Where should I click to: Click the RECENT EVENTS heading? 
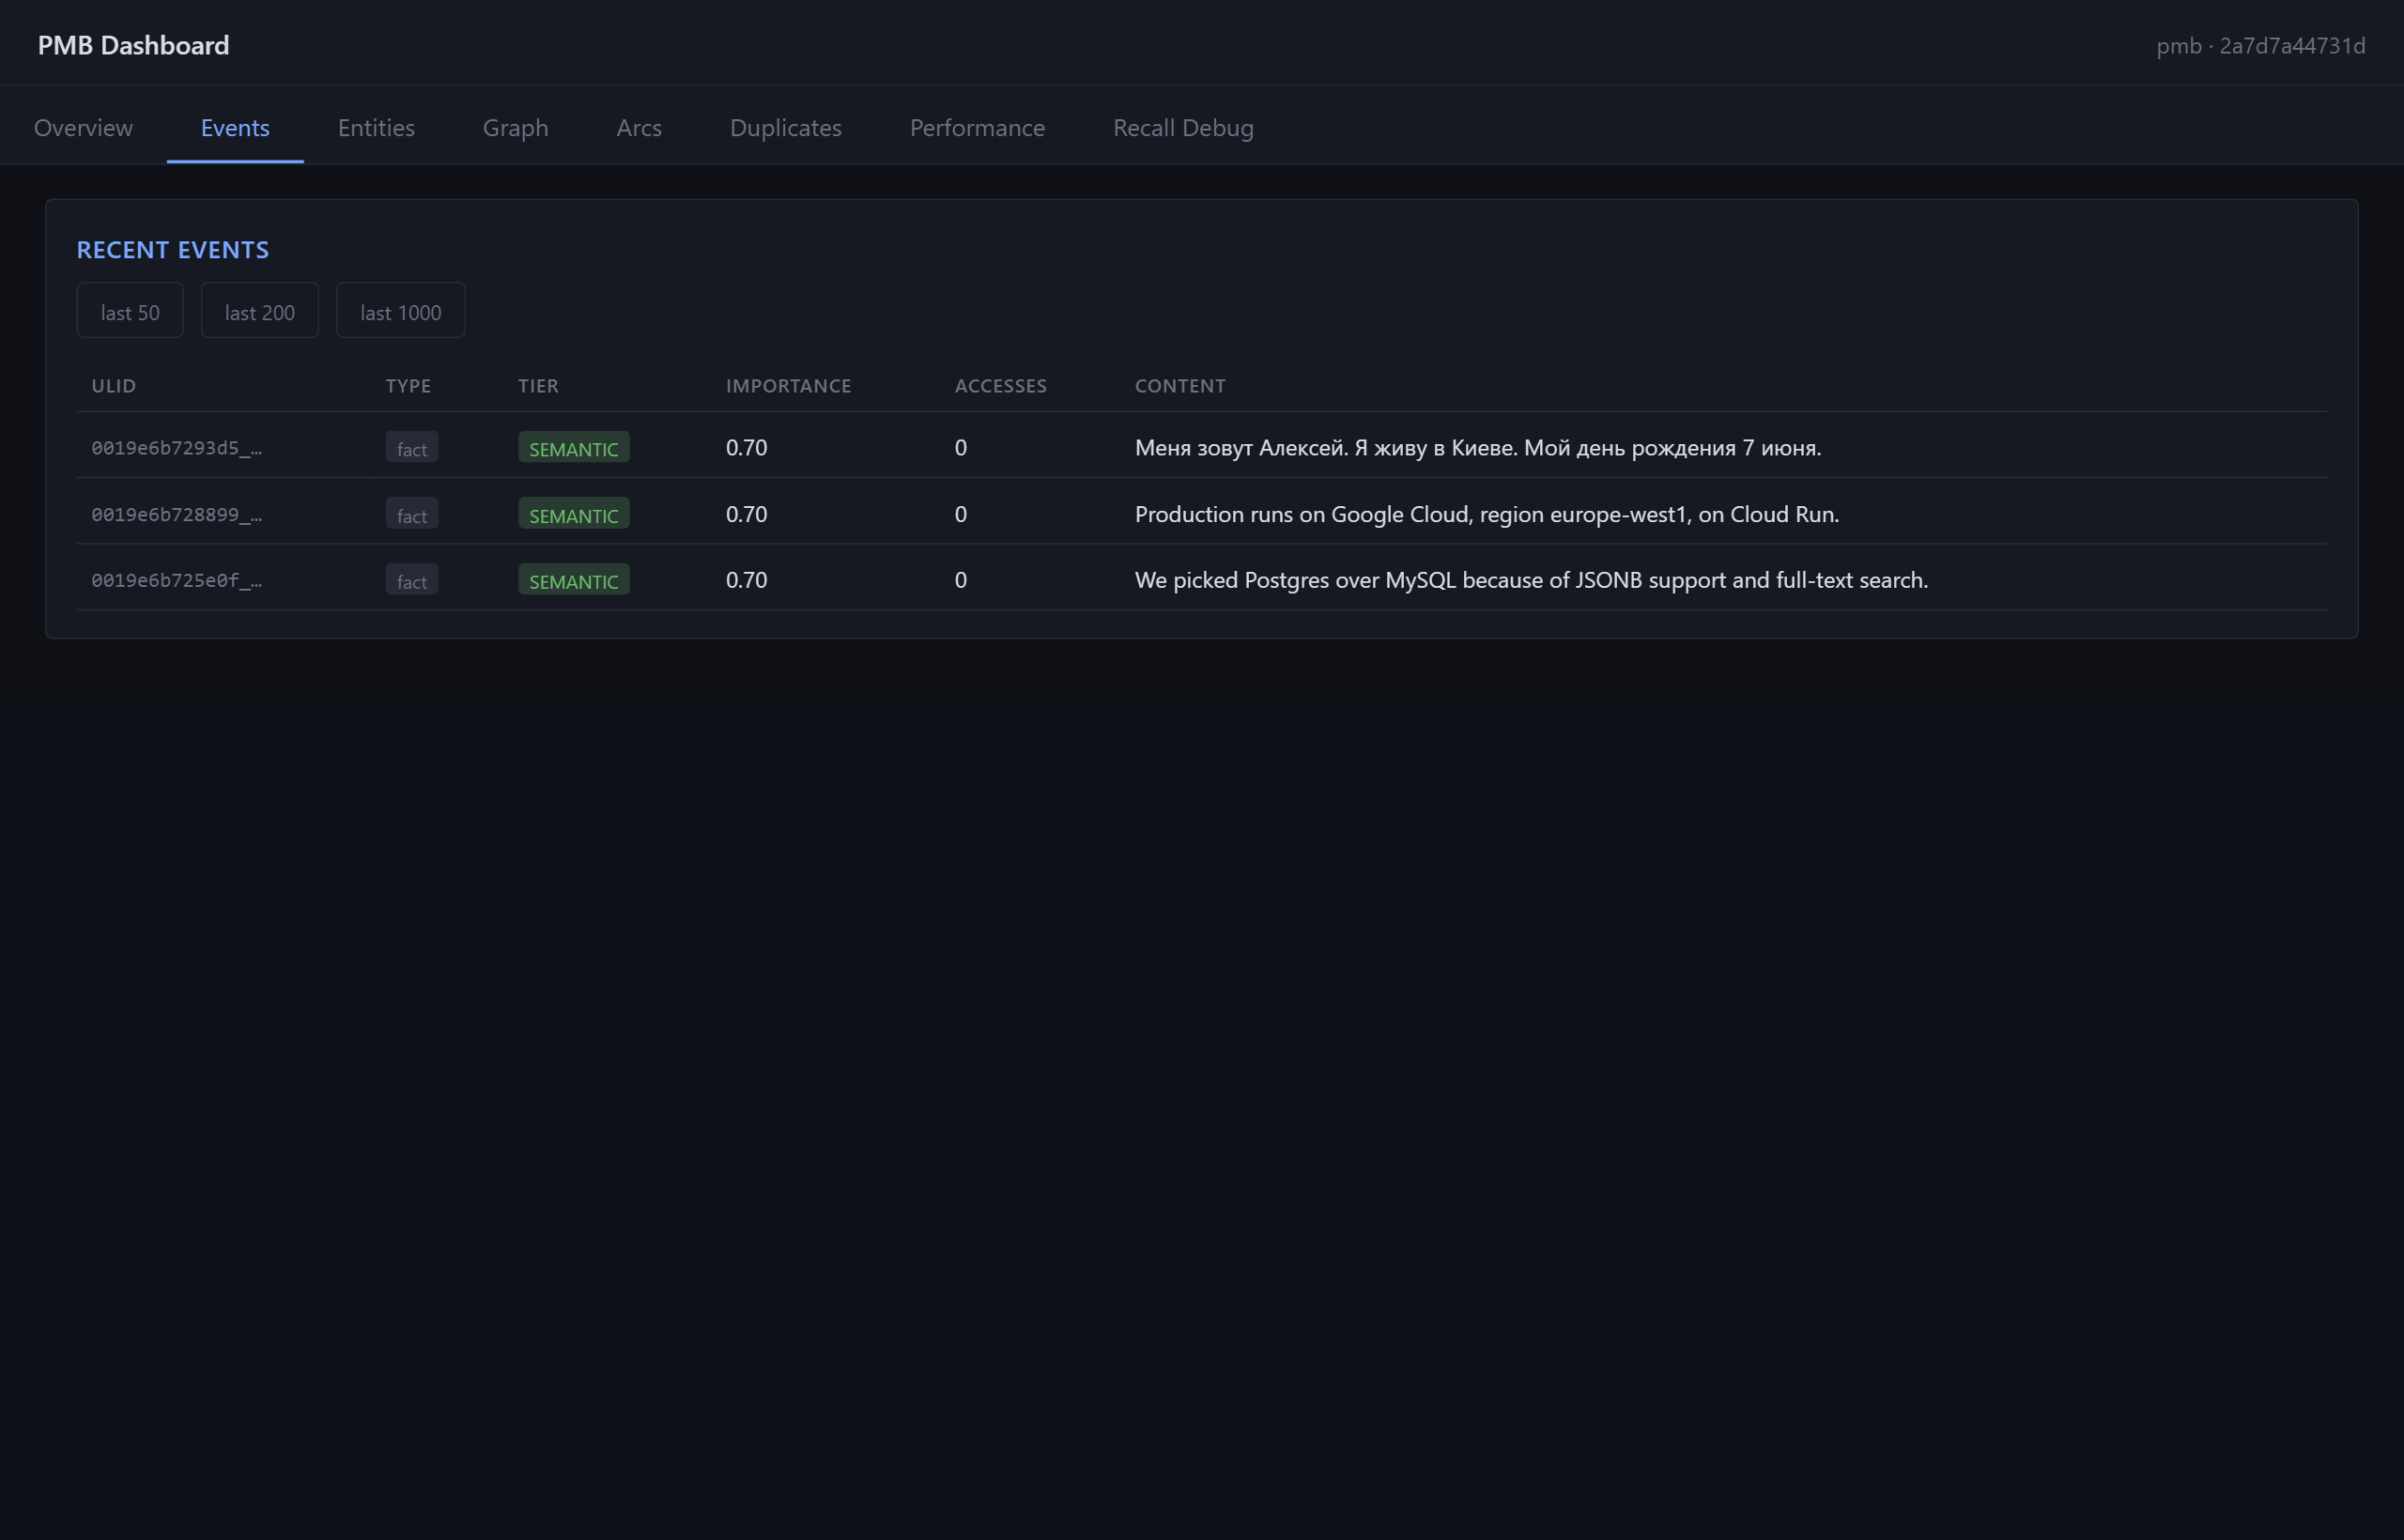tap(173, 250)
